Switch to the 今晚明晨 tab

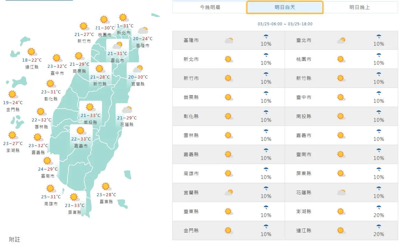210,7
